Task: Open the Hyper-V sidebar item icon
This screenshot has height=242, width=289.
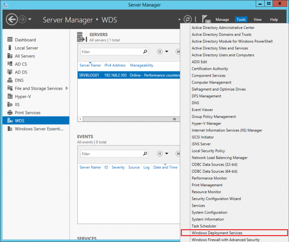Action: point(10,96)
